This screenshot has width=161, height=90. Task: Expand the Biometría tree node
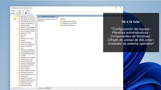(17, 35)
